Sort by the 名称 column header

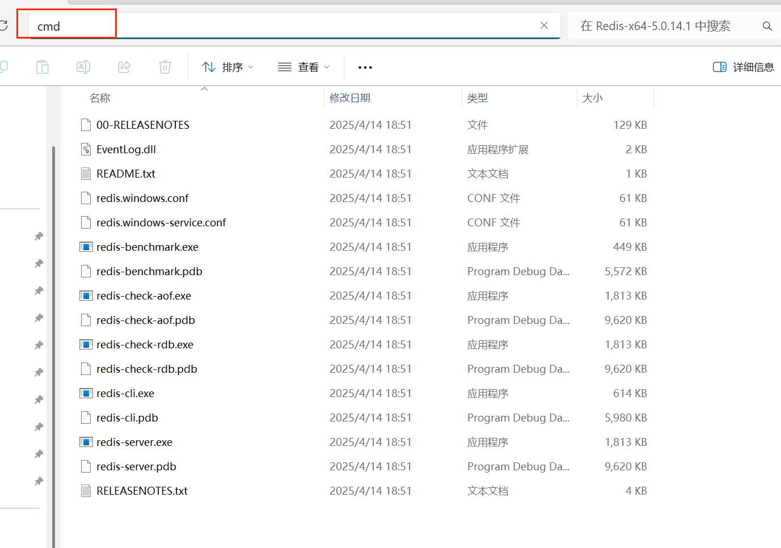pyautogui.click(x=100, y=98)
